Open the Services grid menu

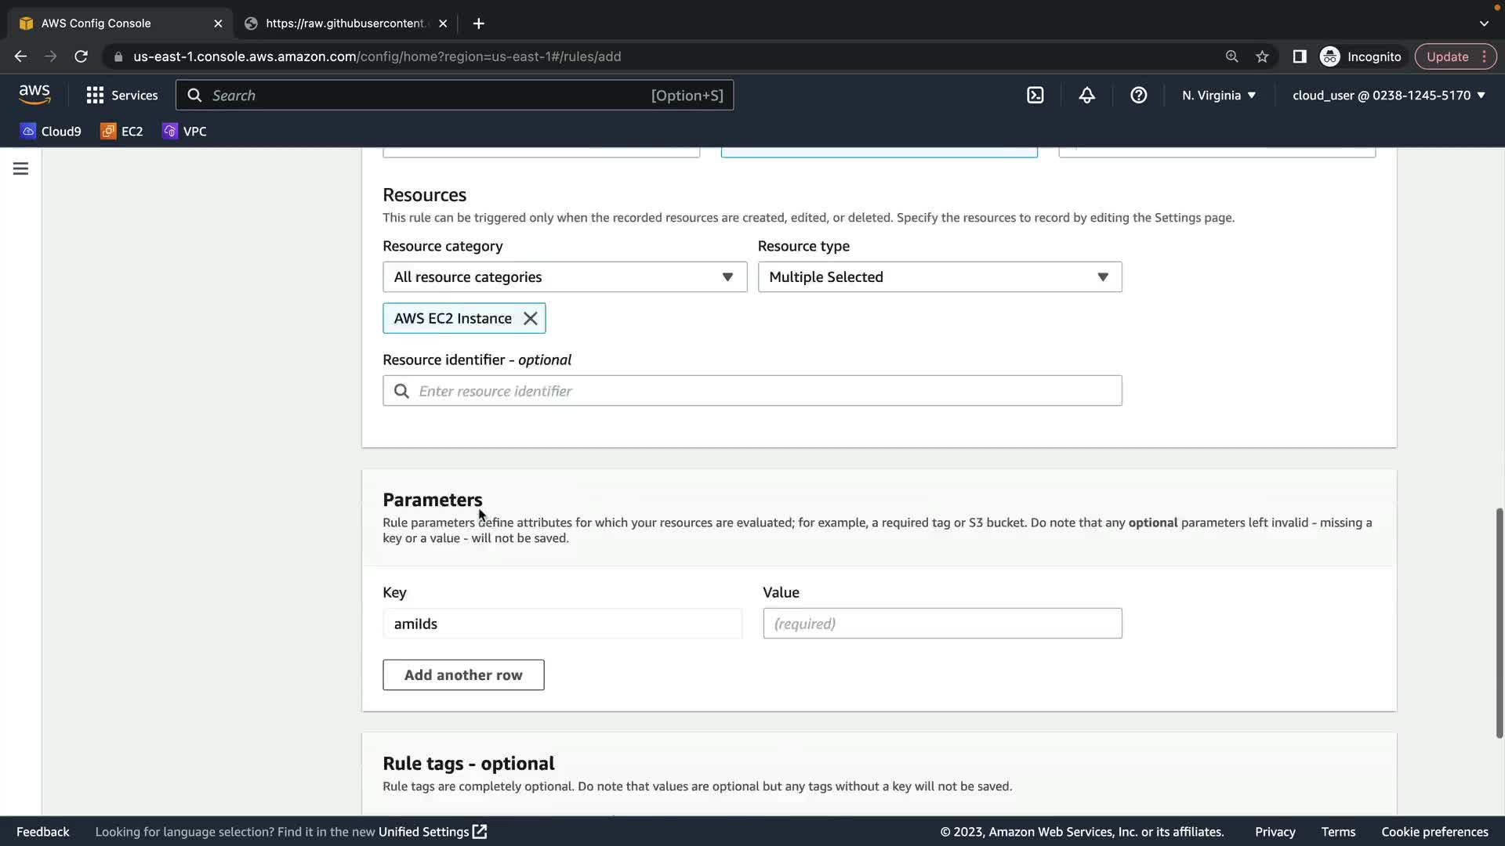point(121,96)
